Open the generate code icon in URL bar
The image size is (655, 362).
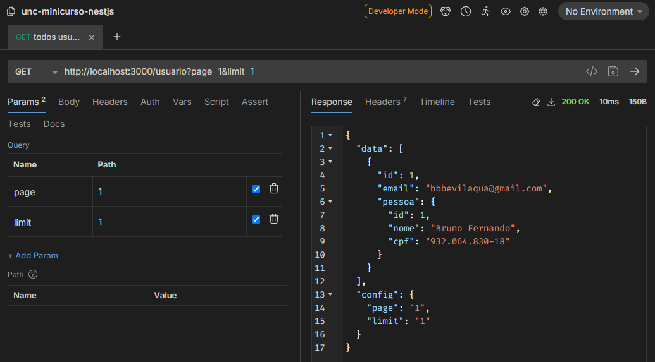click(591, 71)
